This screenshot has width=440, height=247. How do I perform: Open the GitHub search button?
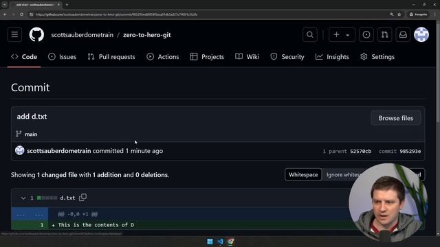(x=310, y=35)
